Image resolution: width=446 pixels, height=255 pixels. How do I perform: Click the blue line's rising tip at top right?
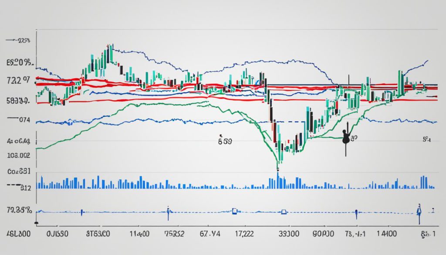427,61
